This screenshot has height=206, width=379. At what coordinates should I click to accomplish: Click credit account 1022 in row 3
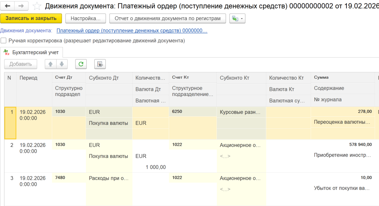(x=192, y=178)
